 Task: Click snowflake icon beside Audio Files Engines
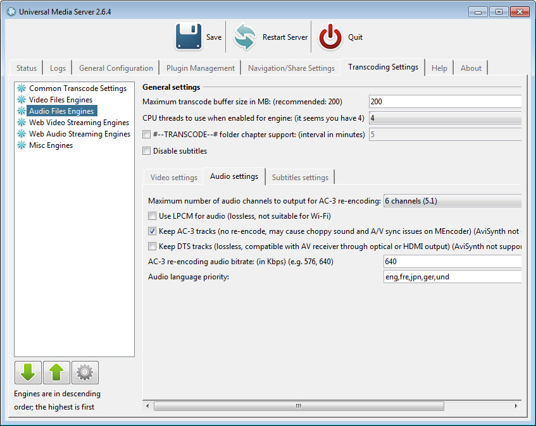pos(22,111)
